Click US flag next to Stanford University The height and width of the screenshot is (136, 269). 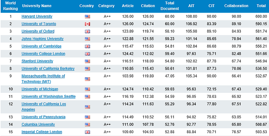[87, 61]
